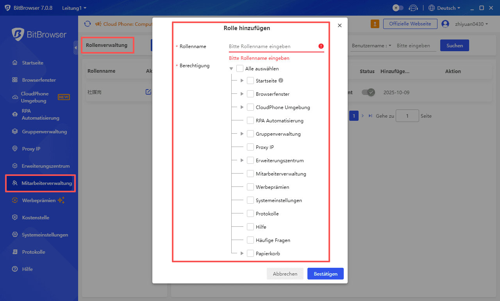
Task: Select the Browserfenster icon in sidebar
Action: point(14,80)
